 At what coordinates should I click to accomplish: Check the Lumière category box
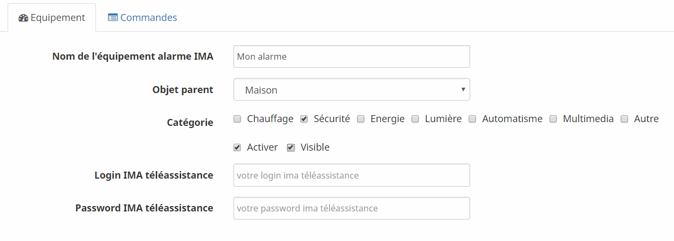pyautogui.click(x=415, y=119)
